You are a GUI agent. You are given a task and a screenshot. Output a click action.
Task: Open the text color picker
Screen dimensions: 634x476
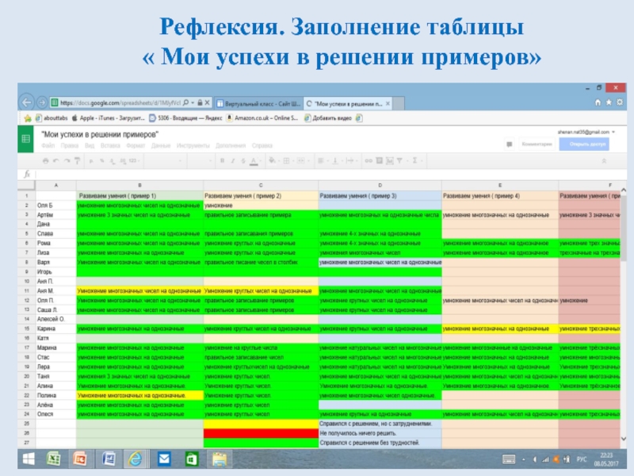[254, 161]
